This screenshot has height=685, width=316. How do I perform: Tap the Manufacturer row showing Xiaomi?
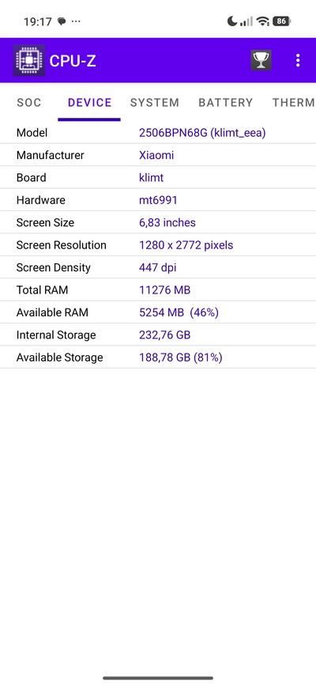(158, 155)
